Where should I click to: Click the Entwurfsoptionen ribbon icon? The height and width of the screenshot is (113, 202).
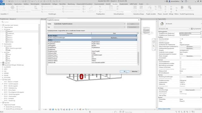(x=111, y=8)
